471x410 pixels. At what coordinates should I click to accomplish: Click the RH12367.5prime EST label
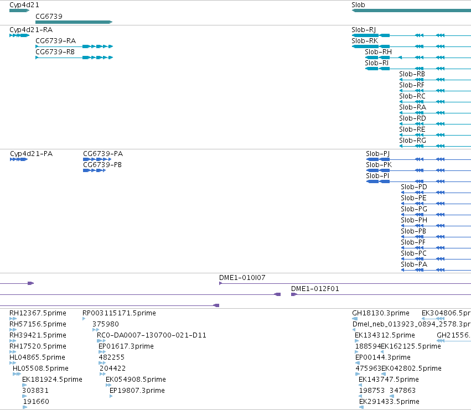point(38,313)
